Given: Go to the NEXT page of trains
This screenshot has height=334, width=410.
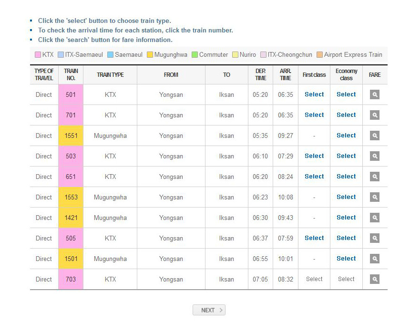Looking at the screenshot, I should (x=209, y=310).
